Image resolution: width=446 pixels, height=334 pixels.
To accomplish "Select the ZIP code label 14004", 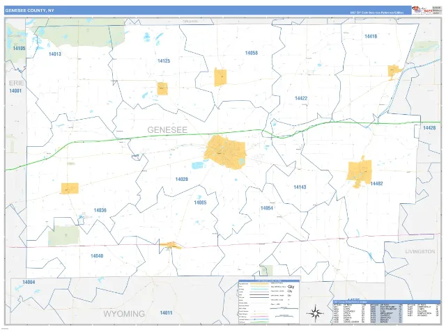I will (29, 282).
